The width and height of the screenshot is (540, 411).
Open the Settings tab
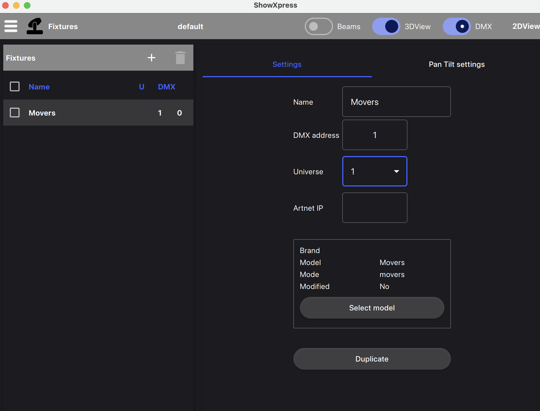(287, 64)
